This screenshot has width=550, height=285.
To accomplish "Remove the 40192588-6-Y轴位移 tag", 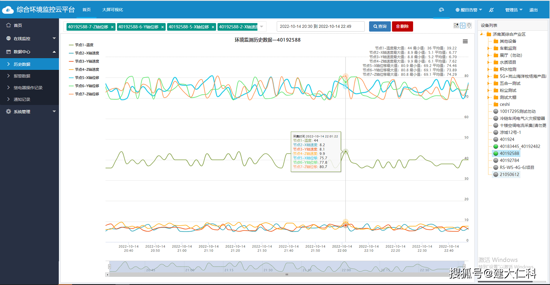I will coord(162,27).
